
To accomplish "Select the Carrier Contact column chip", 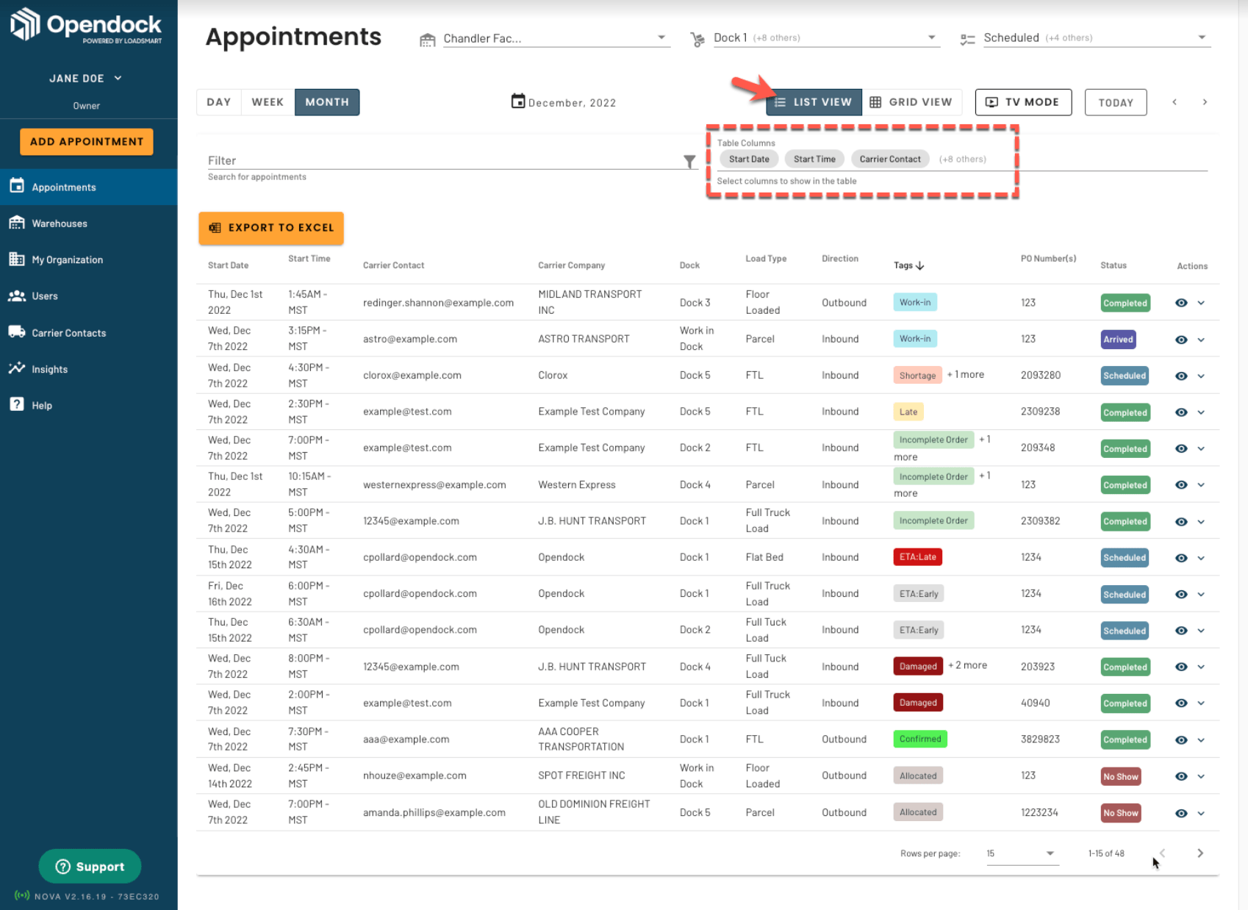I will pyautogui.click(x=890, y=159).
